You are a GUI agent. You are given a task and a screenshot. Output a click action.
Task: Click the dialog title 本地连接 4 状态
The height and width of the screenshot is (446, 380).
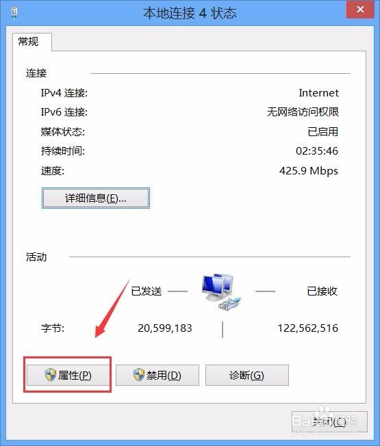[190, 13]
